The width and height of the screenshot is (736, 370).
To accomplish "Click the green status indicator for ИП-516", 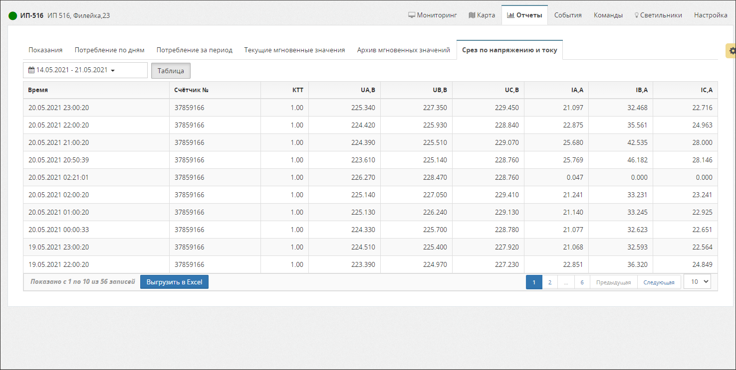I will 13,15.
